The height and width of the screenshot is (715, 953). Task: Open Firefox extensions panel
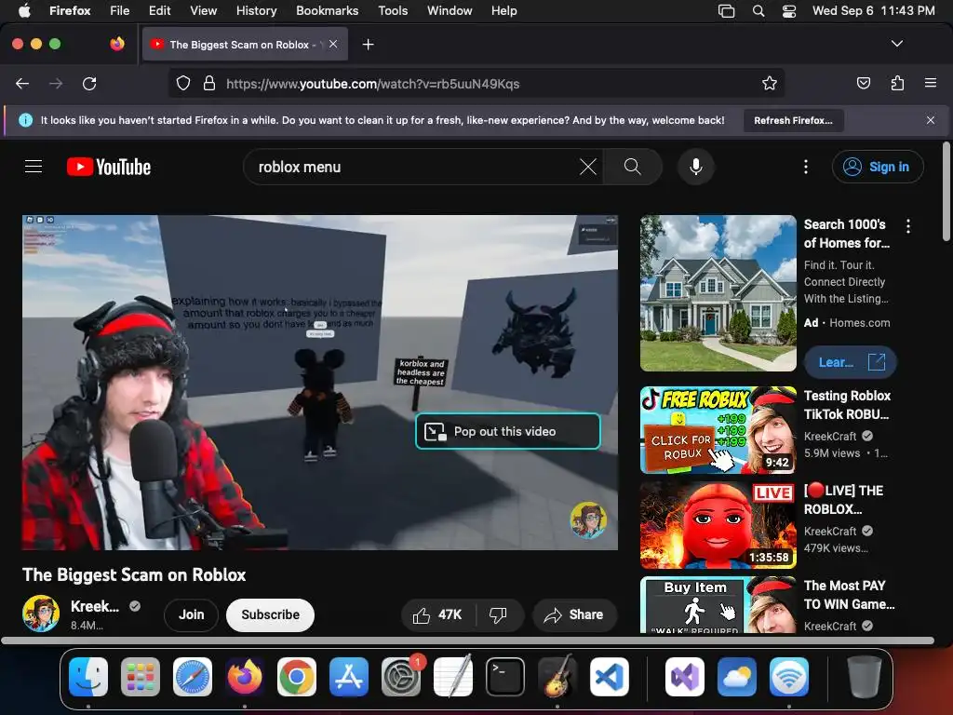(x=897, y=83)
